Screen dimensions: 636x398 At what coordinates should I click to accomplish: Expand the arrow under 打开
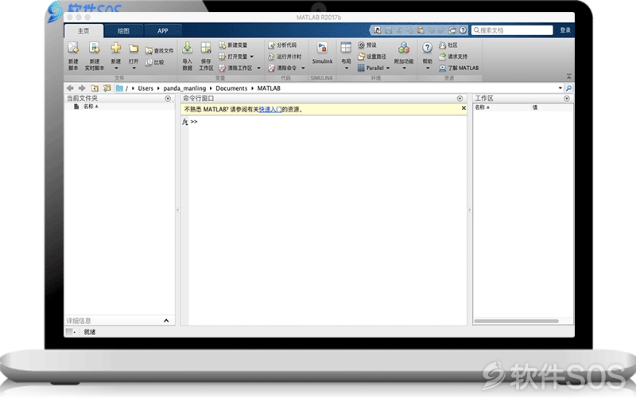point(134,68)
